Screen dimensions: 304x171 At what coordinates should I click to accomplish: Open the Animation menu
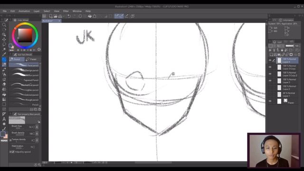coord(24,11)
